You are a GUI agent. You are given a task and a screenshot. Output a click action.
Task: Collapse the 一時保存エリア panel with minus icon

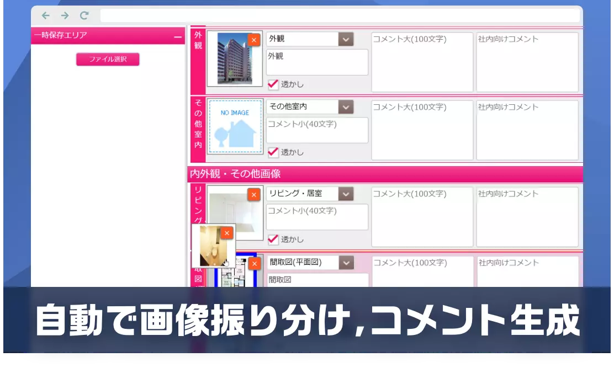[x=178, y=37]
